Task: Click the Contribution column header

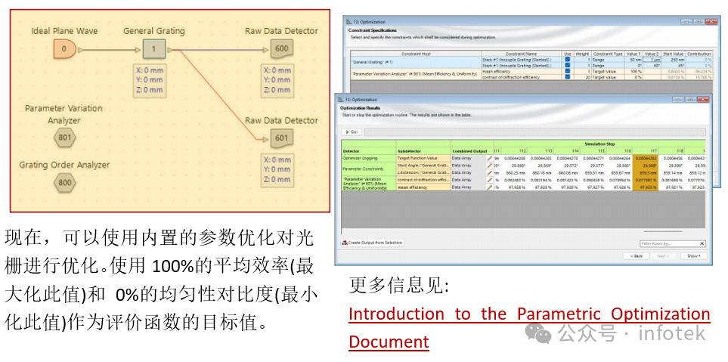Action: tap(699, 54)
